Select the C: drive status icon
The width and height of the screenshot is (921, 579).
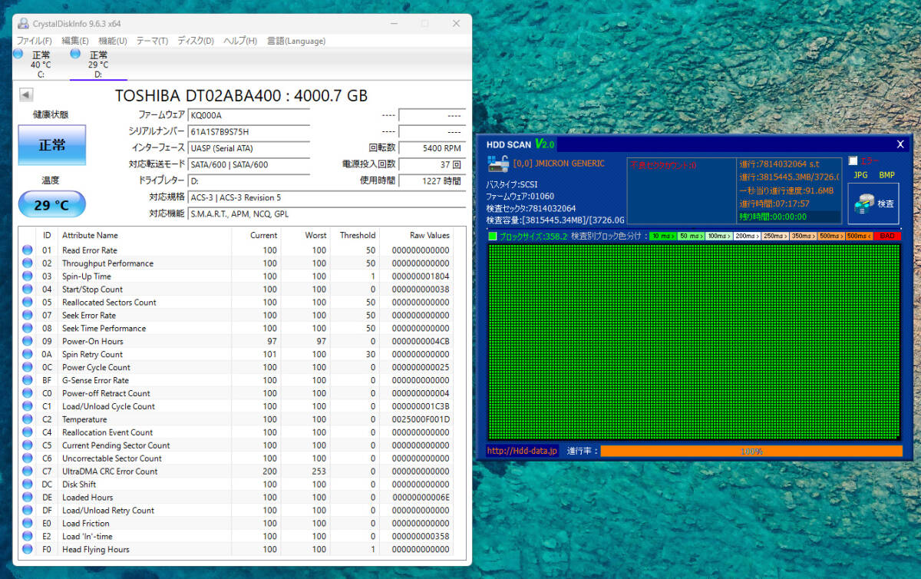18,54
